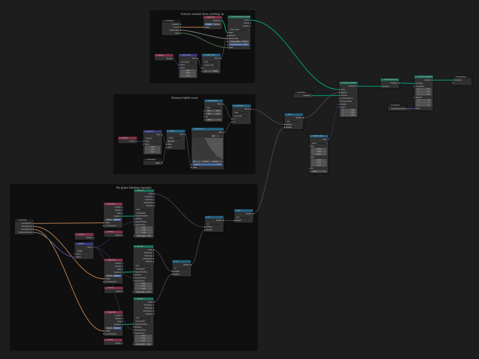Select the 'Distance falloff curve' frame label
Screen dimensions: 479x359
pos(184,98)
